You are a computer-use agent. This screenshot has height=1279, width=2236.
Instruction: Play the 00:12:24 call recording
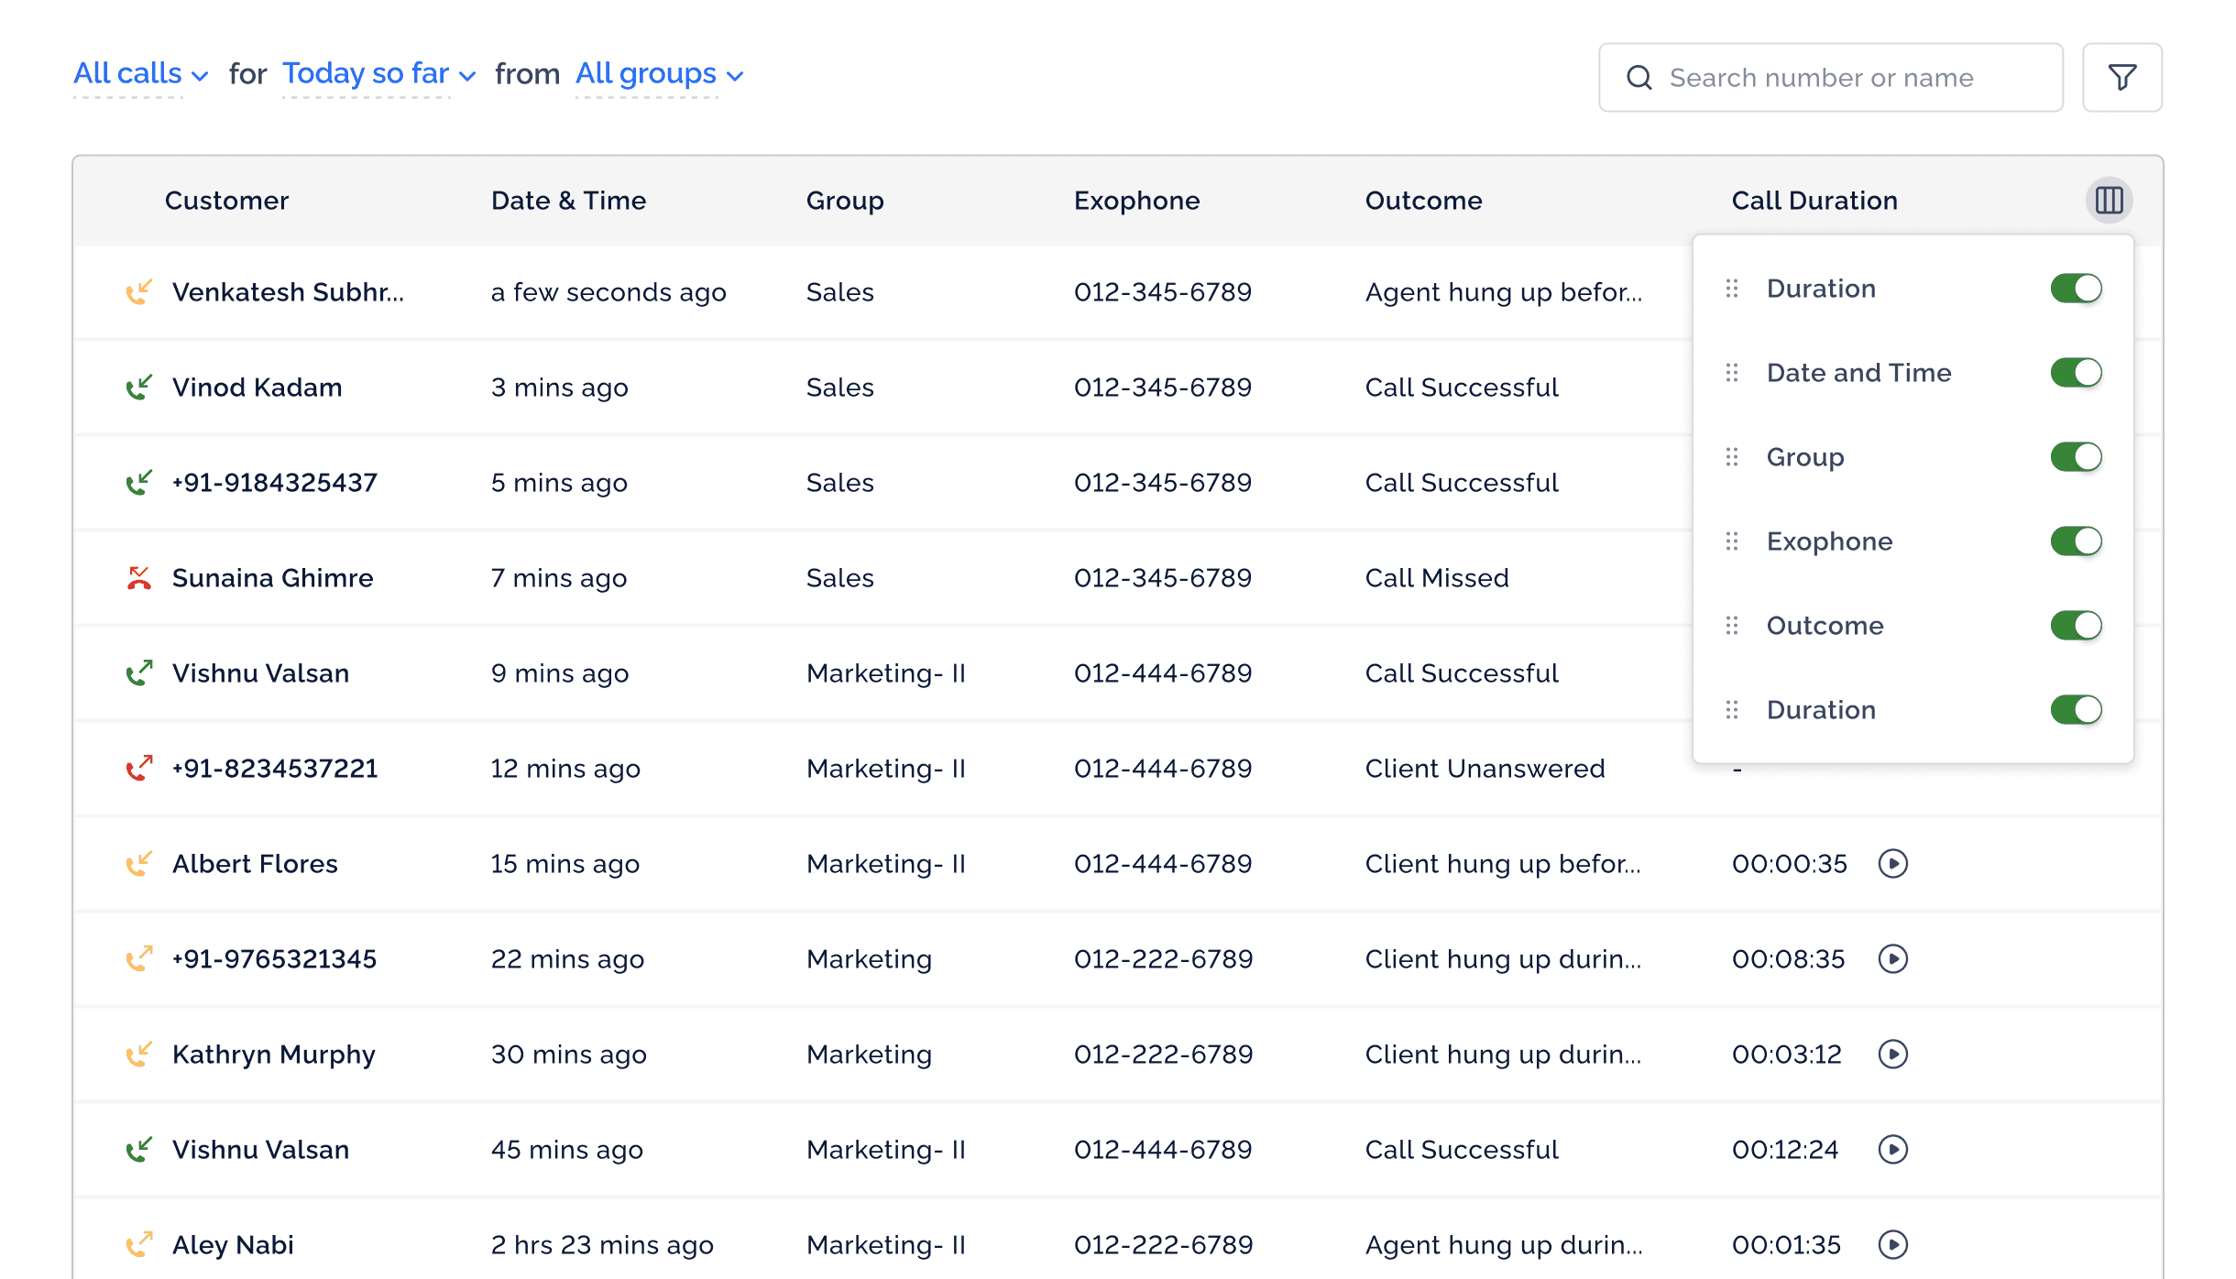coord(1892,1150)
